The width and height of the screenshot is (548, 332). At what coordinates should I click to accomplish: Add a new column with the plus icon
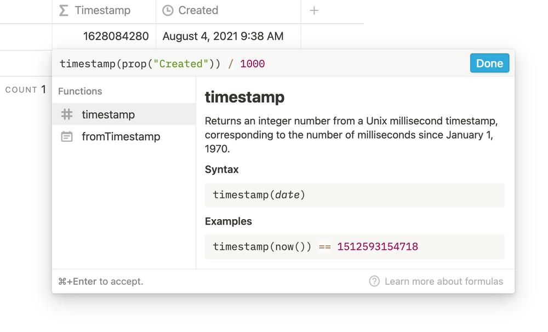[x=314, y=10]
